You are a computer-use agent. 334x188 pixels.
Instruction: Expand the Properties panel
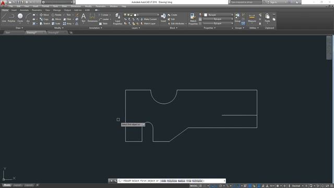coord(210,28)
